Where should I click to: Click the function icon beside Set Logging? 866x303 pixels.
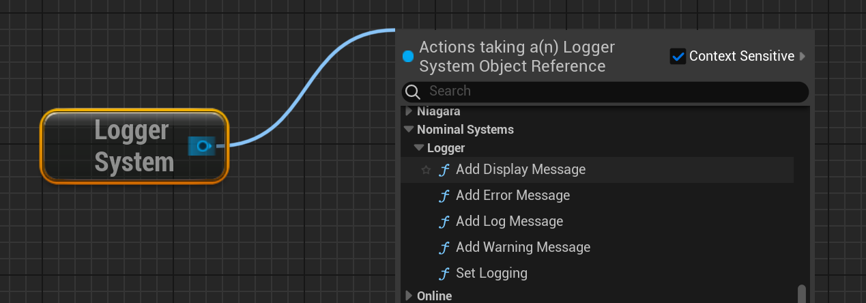[x=444, y=274]
